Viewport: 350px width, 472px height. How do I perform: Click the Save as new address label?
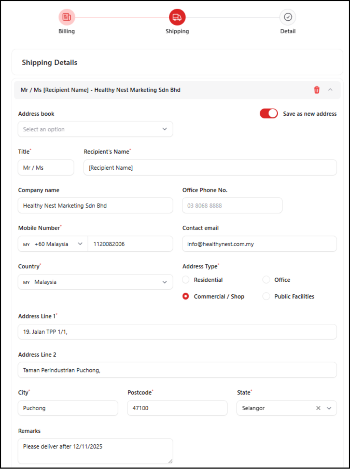pyautogui.click(x=310, y=114)
